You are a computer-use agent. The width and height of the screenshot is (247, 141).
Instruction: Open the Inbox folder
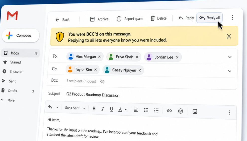(x=20, y=53)
